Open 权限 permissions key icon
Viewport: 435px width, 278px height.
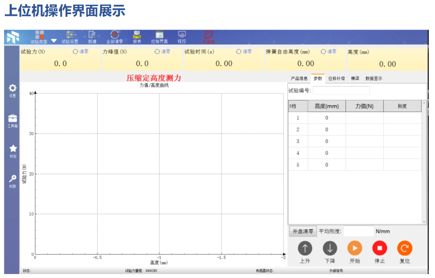[13, 181]
